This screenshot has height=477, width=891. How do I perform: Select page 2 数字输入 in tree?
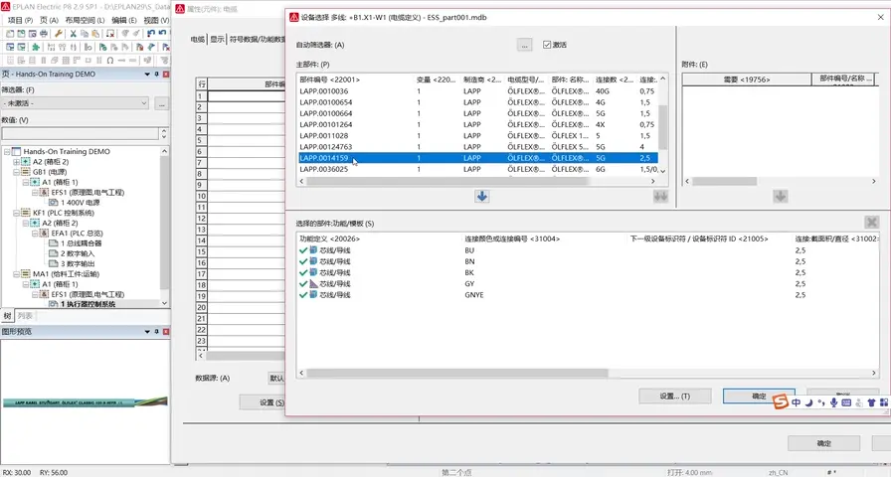pyautogui.click(x=78, y=253)
